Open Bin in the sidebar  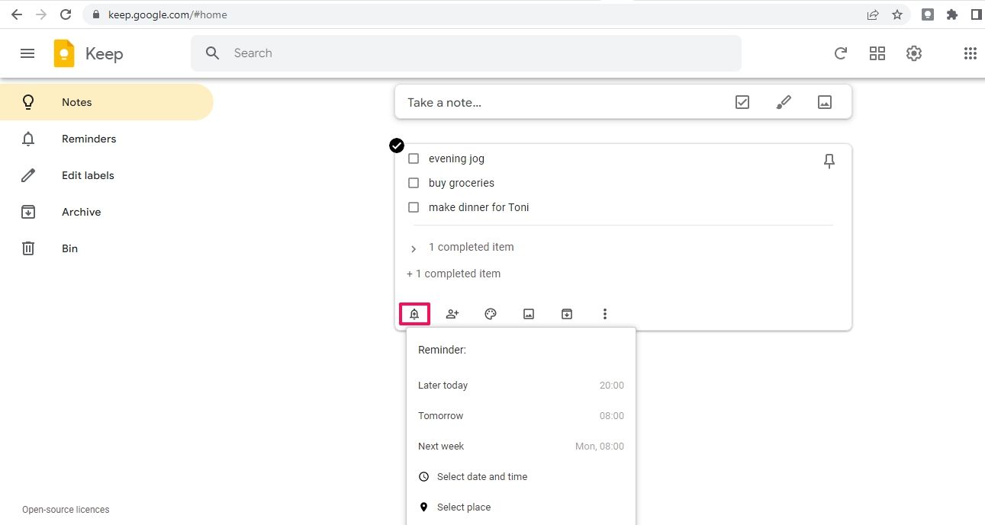pos(107,248)
